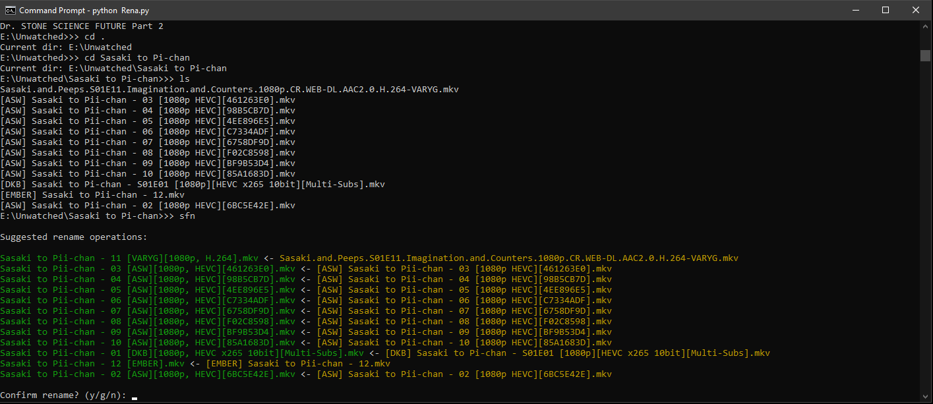Click the white listing entry '- 02 [1080p HEVC][6BC5E42E].mkv'

[x=148, y=206]
